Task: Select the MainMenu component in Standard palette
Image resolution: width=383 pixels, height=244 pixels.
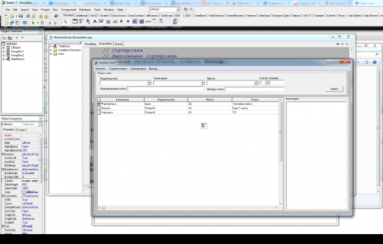Action: pyautogui.click(x=81, y=22)
